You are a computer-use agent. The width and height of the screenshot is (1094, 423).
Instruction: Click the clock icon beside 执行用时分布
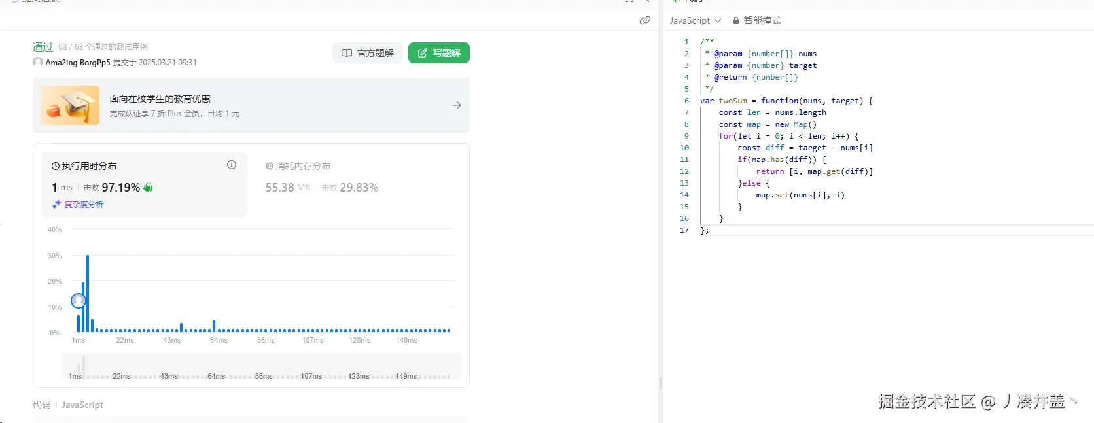pos(56,166)
